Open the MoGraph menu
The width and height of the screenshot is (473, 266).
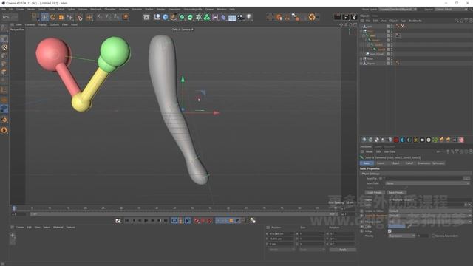click(96, 10)
